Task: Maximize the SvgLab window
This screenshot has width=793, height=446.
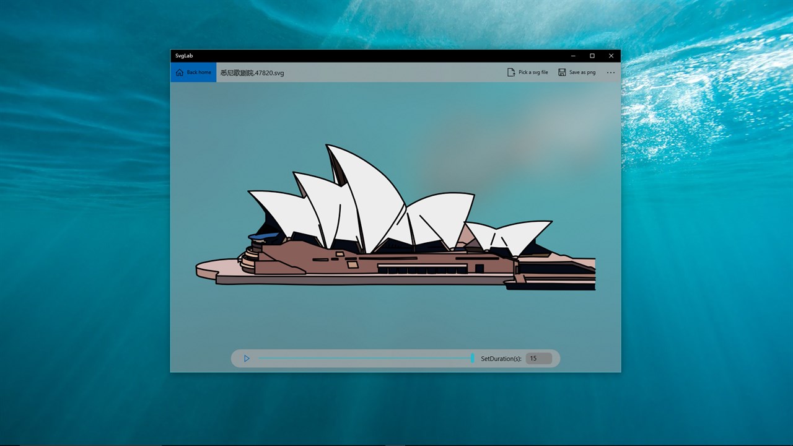Action: (x=592, y=56)
